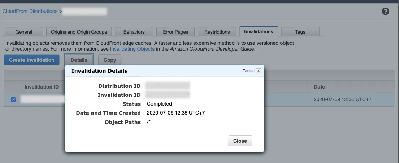Click the Create Invalidation button

point(31,60)
